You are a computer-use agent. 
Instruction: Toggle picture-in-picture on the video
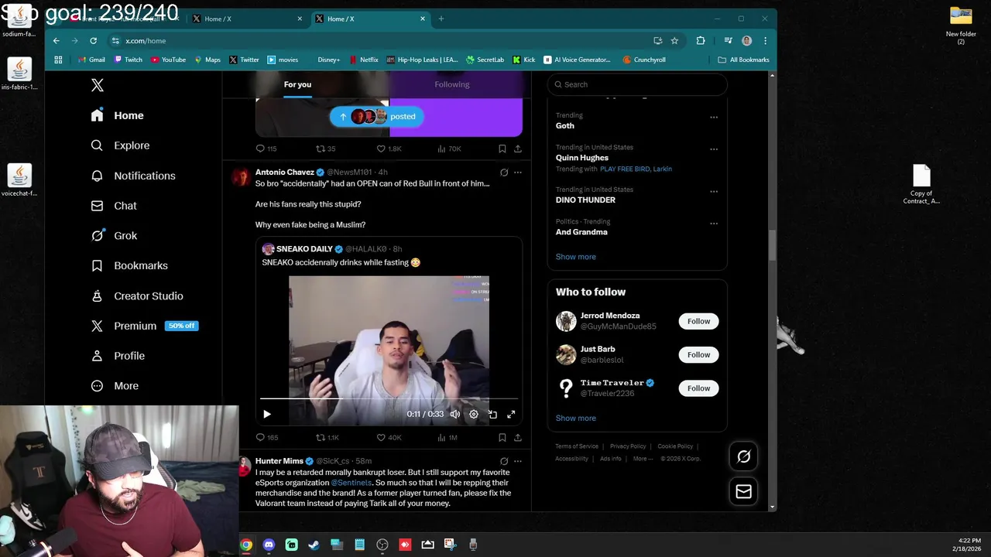(x=492, y=414)
